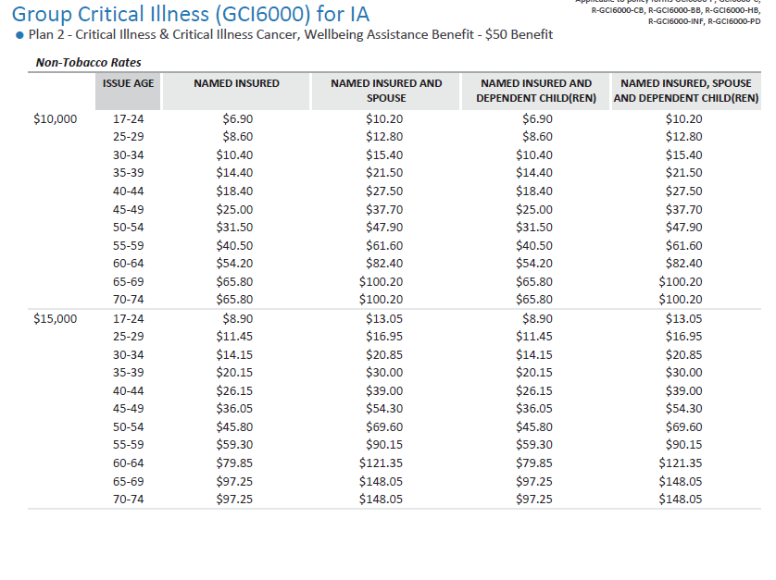Click NAMED INSURED AND DEPENDENT CHILD(REN) header

[x=535, y=91]
